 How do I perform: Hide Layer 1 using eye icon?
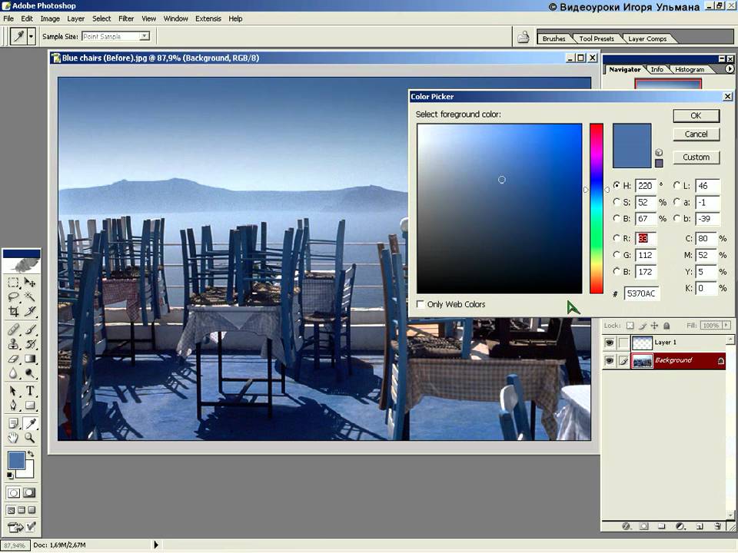(x=609, y=343)
